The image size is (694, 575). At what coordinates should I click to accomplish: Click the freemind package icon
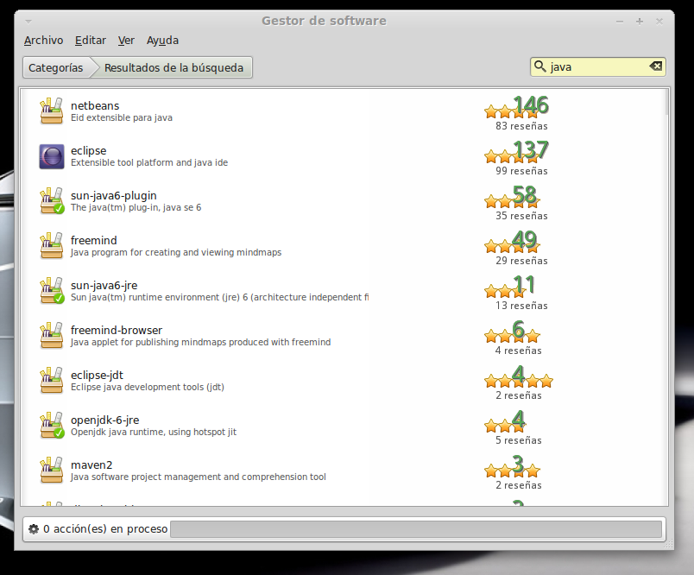51,246
